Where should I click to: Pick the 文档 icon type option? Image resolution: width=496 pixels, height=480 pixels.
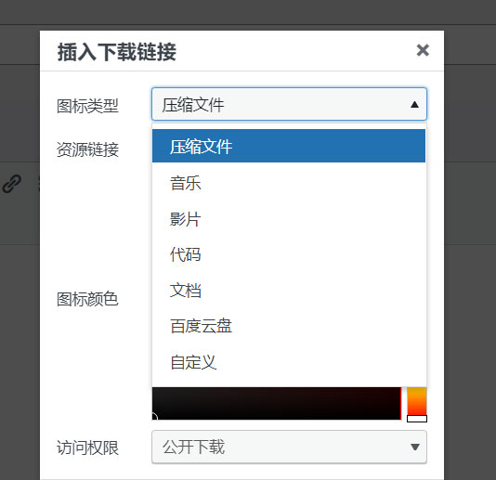point(289,291)
